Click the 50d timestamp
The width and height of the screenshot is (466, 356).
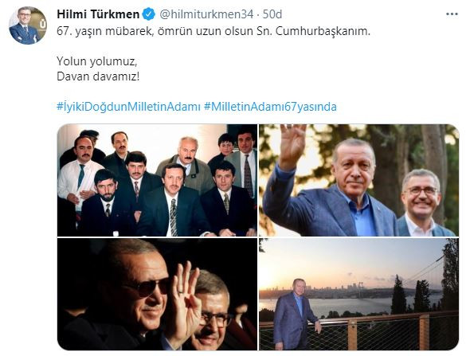(x=272, y=14)
